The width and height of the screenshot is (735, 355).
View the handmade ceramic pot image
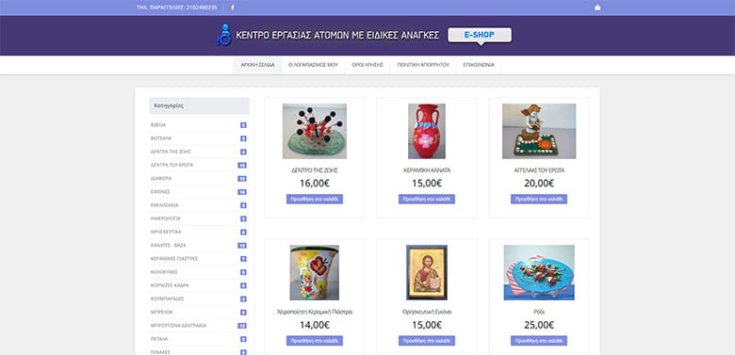[315, 272]
